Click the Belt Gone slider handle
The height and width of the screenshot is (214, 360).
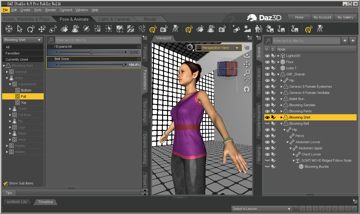coord(124,65)
